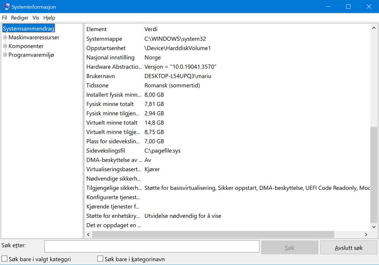Image resolution: width=379 pixels, height=265 pixels.
Task: Select the Programvaremiljø tree label
Action: coord(31,55)
